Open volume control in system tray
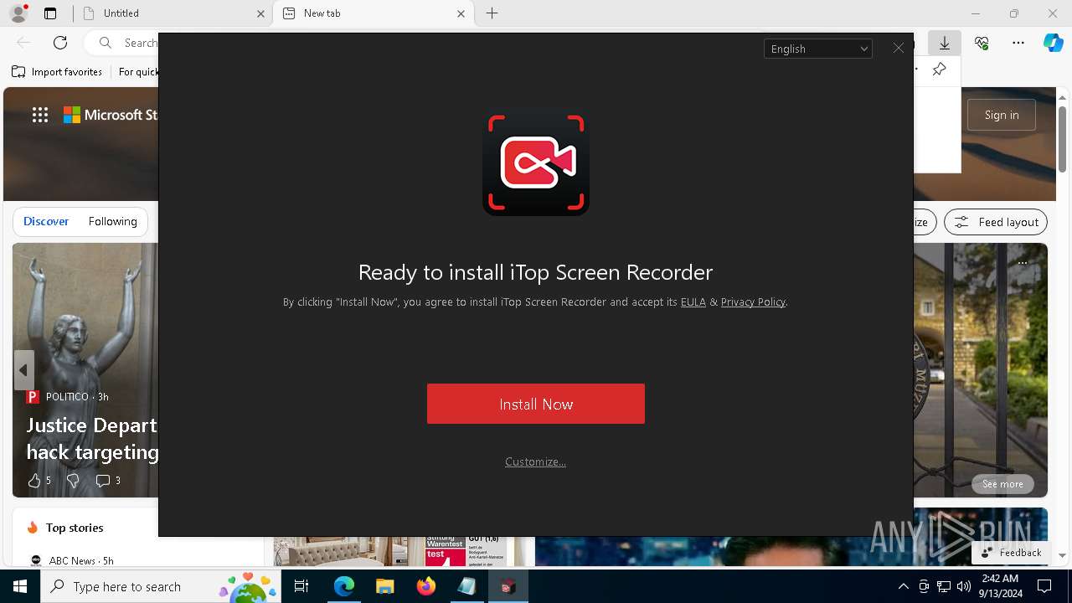The width and height of the screenshot is (1072, 603). coord(963,586)
